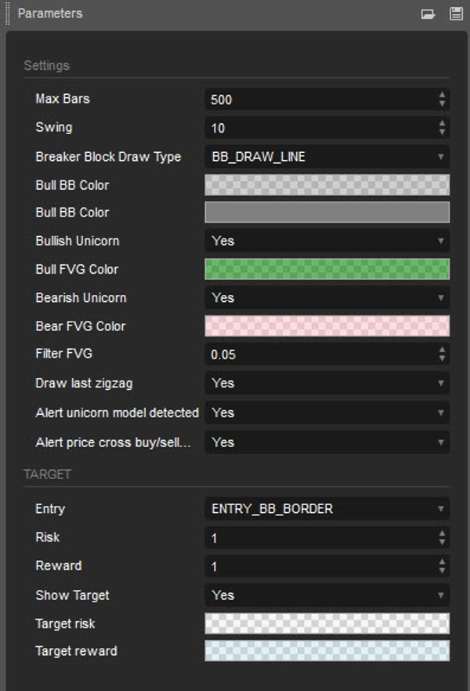Click the Parameters panel title
The width and height of the screenshot is (470, 691).
[50, 13]
